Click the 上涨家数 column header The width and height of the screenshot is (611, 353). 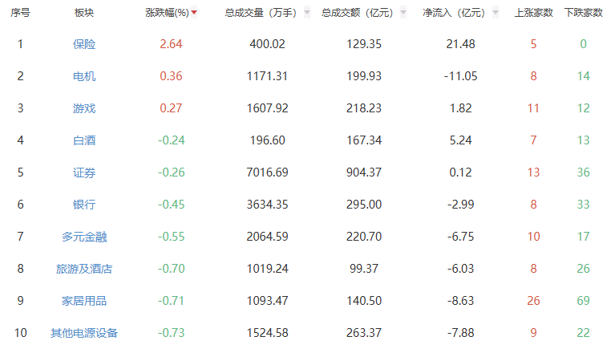[x=533, y=13]
